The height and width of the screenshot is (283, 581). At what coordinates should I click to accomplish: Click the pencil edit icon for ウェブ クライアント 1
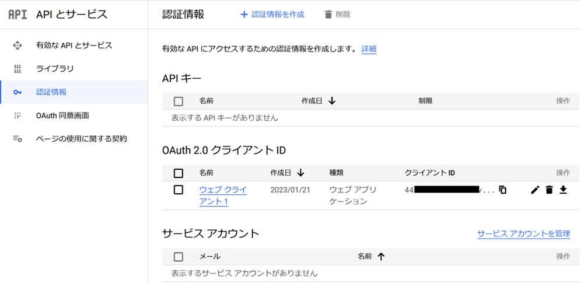[x=535, y=190]
